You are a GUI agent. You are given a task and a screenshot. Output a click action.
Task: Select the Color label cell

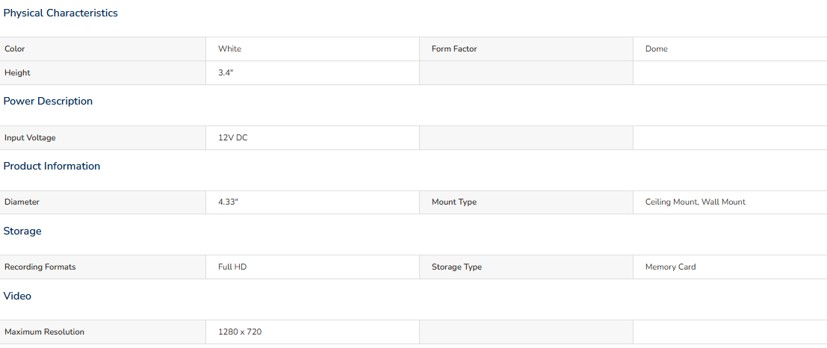click(103, 49)
